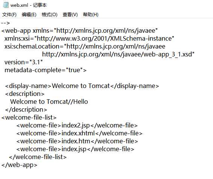Click the version="3.1" line
The image size is (213, 179).
[x=24, y=62]
